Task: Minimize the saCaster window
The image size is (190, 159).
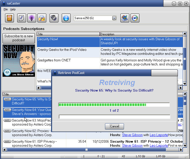Action: tap(174, 4)
